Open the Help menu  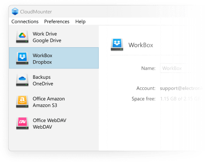tap(80, 22)
